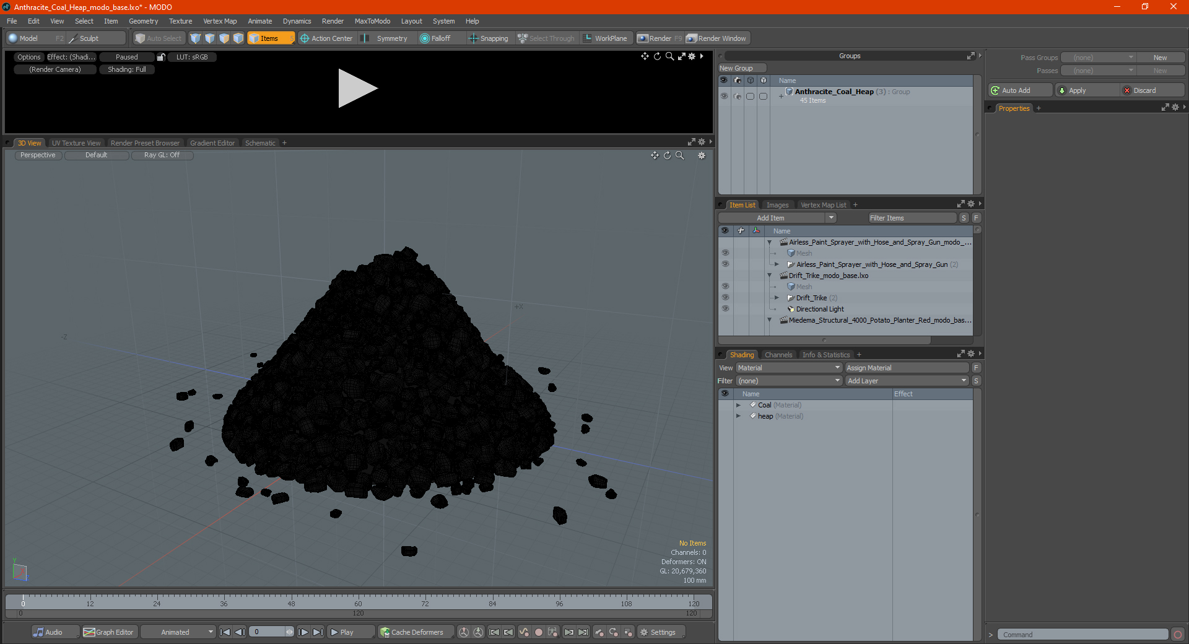Toggle the preview lock icon

(x=161, y=57)
